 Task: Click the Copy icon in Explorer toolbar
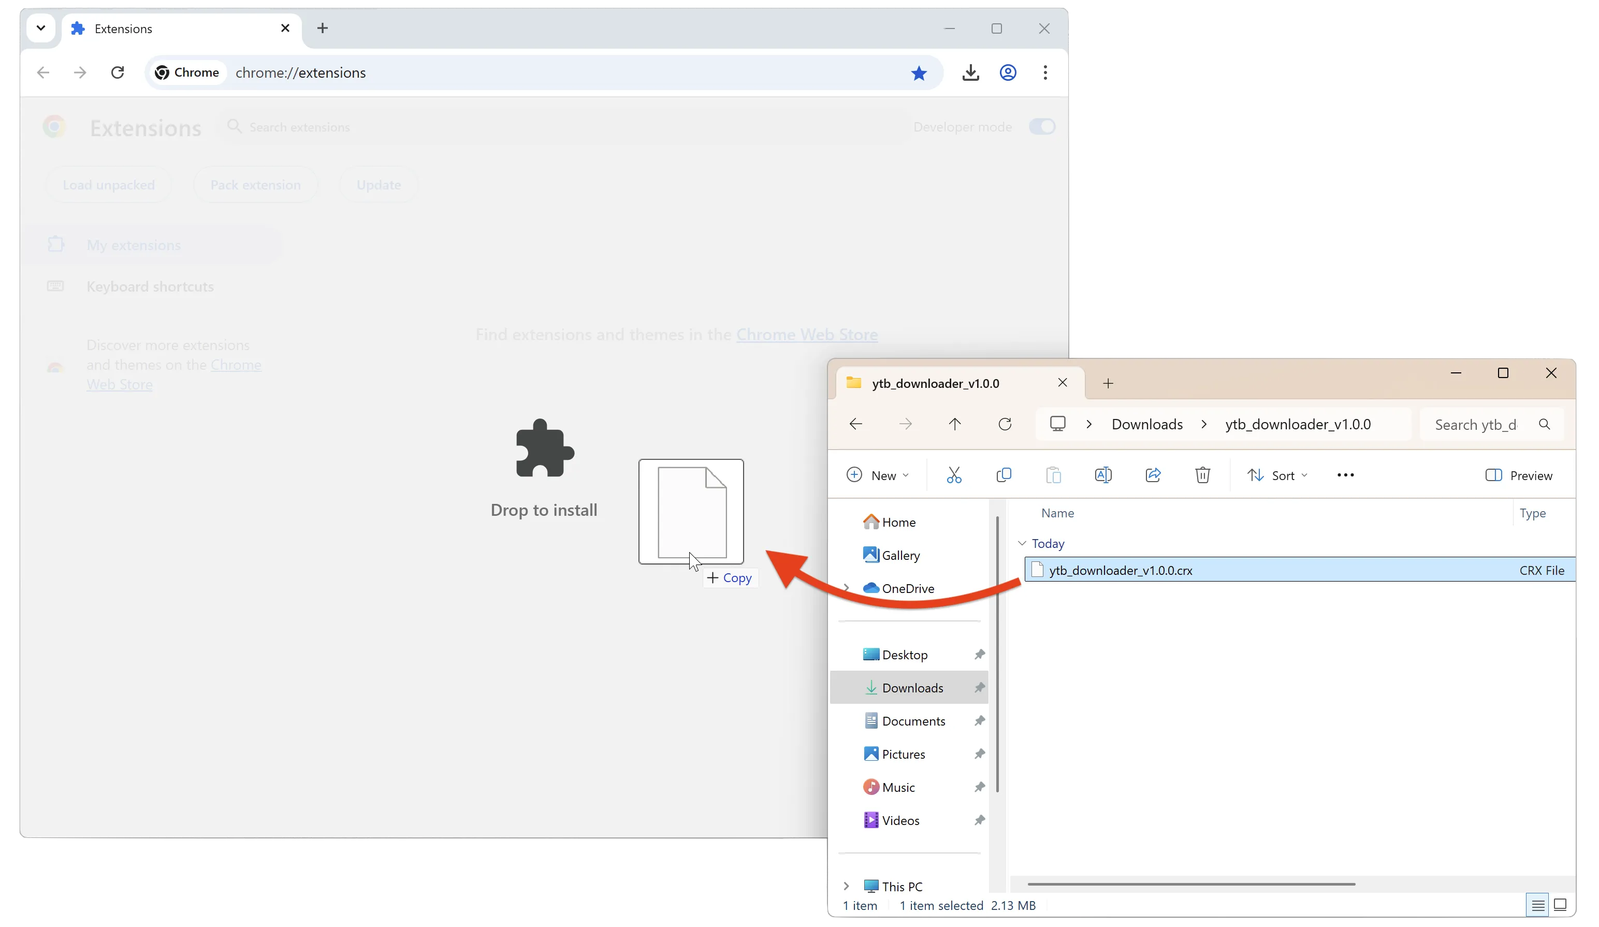tap(1004, 475)
